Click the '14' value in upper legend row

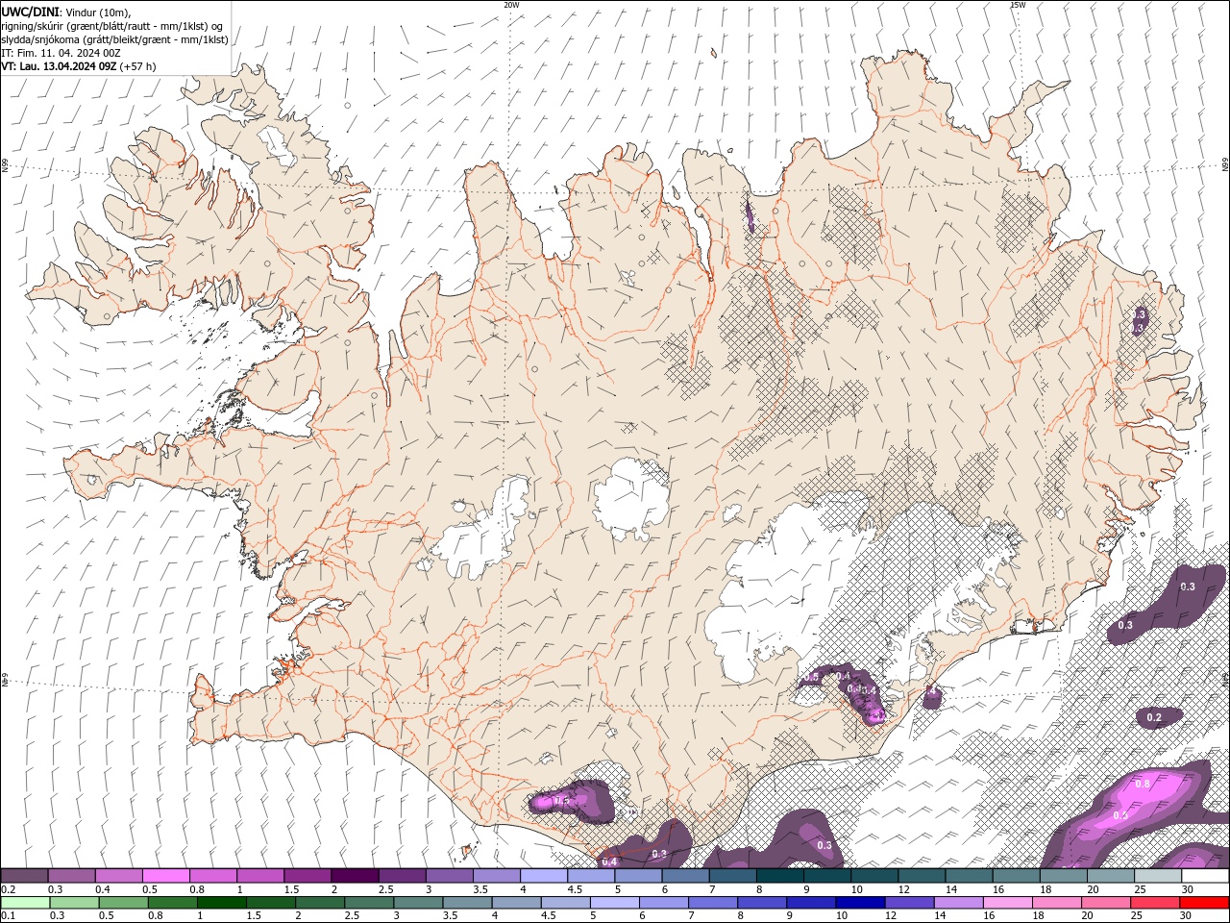(950, 889)
